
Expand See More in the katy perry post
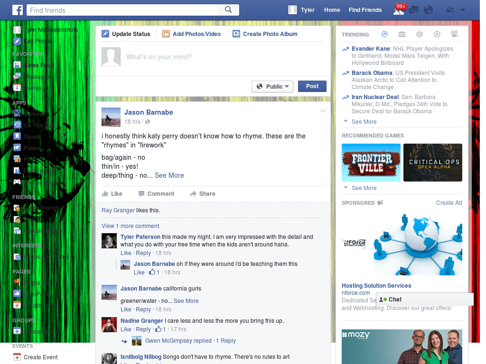click(169, 175)
